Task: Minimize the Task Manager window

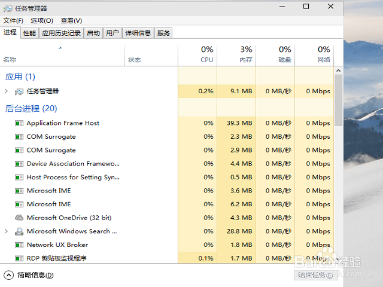Action: coord(282,7)
